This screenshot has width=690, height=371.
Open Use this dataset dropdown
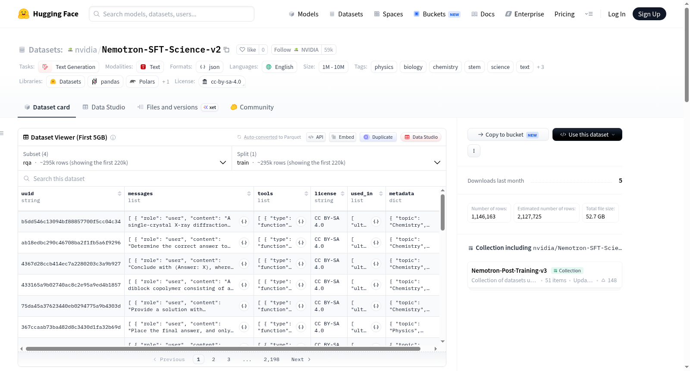[587, 134]
